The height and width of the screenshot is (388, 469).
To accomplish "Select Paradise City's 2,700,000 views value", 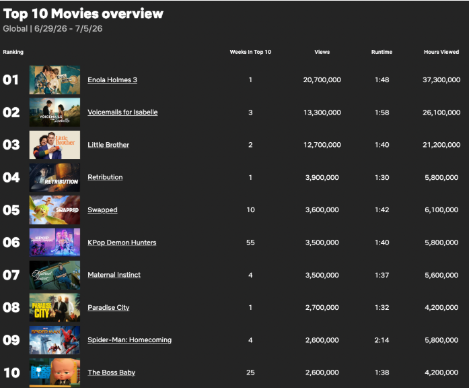I will point(322,307).
